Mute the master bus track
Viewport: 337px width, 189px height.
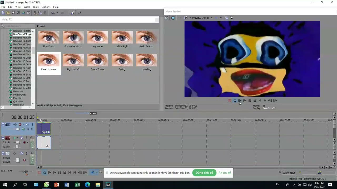click(22, 153)
